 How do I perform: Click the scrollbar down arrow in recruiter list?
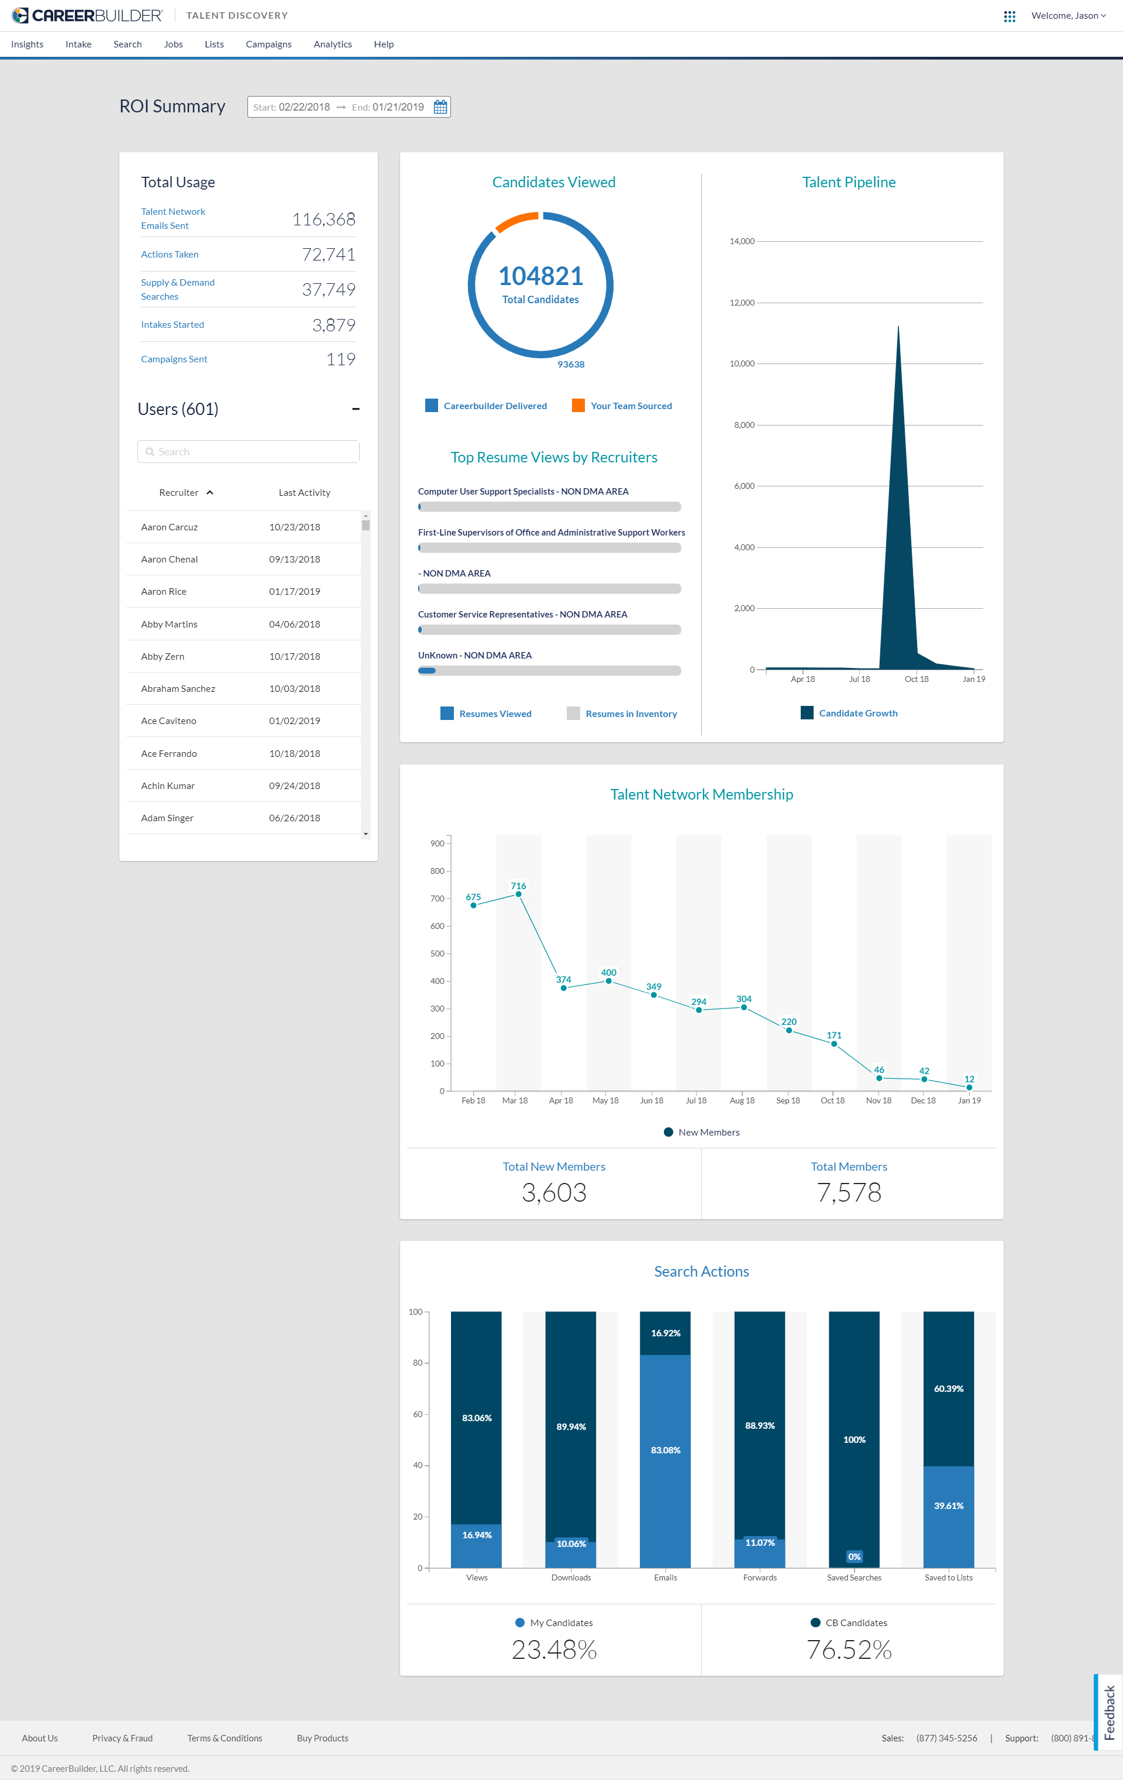point(366,834)
